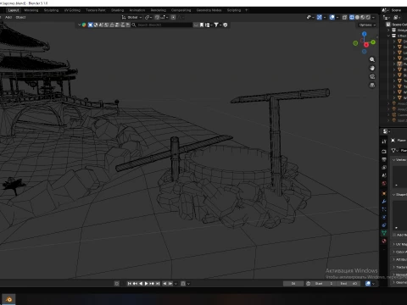Switch to the Geometry Nodes workspace tab
This screenshot has width=407, height=305.
click(x=209, y=10)
